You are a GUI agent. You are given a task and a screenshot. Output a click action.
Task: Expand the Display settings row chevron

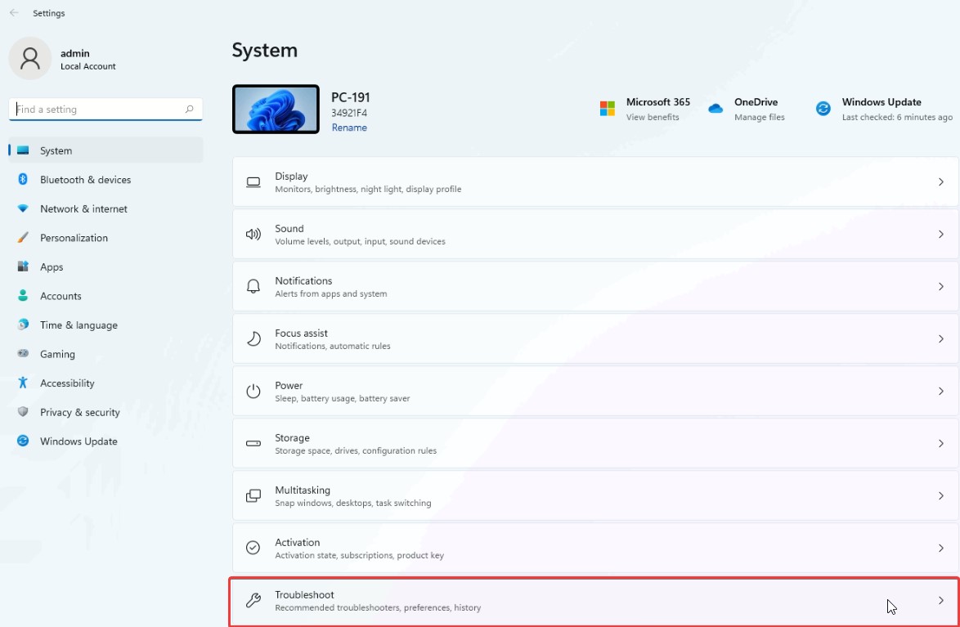[x=941, y=181]
